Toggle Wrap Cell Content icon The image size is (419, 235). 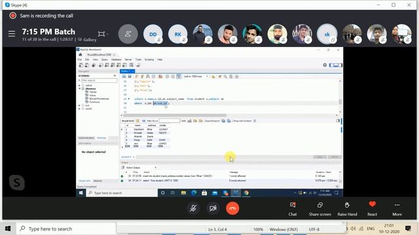255,121
